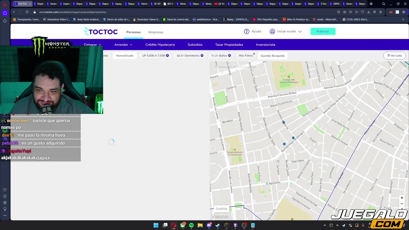Remove the 2+ Baños filter
The height and width of the screenshot is (230, 409).
[229, 56]
